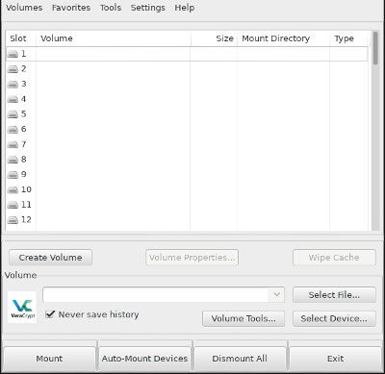Click Select Device button
Viewport: 385px width, 374px height.
tap(334, 318)
